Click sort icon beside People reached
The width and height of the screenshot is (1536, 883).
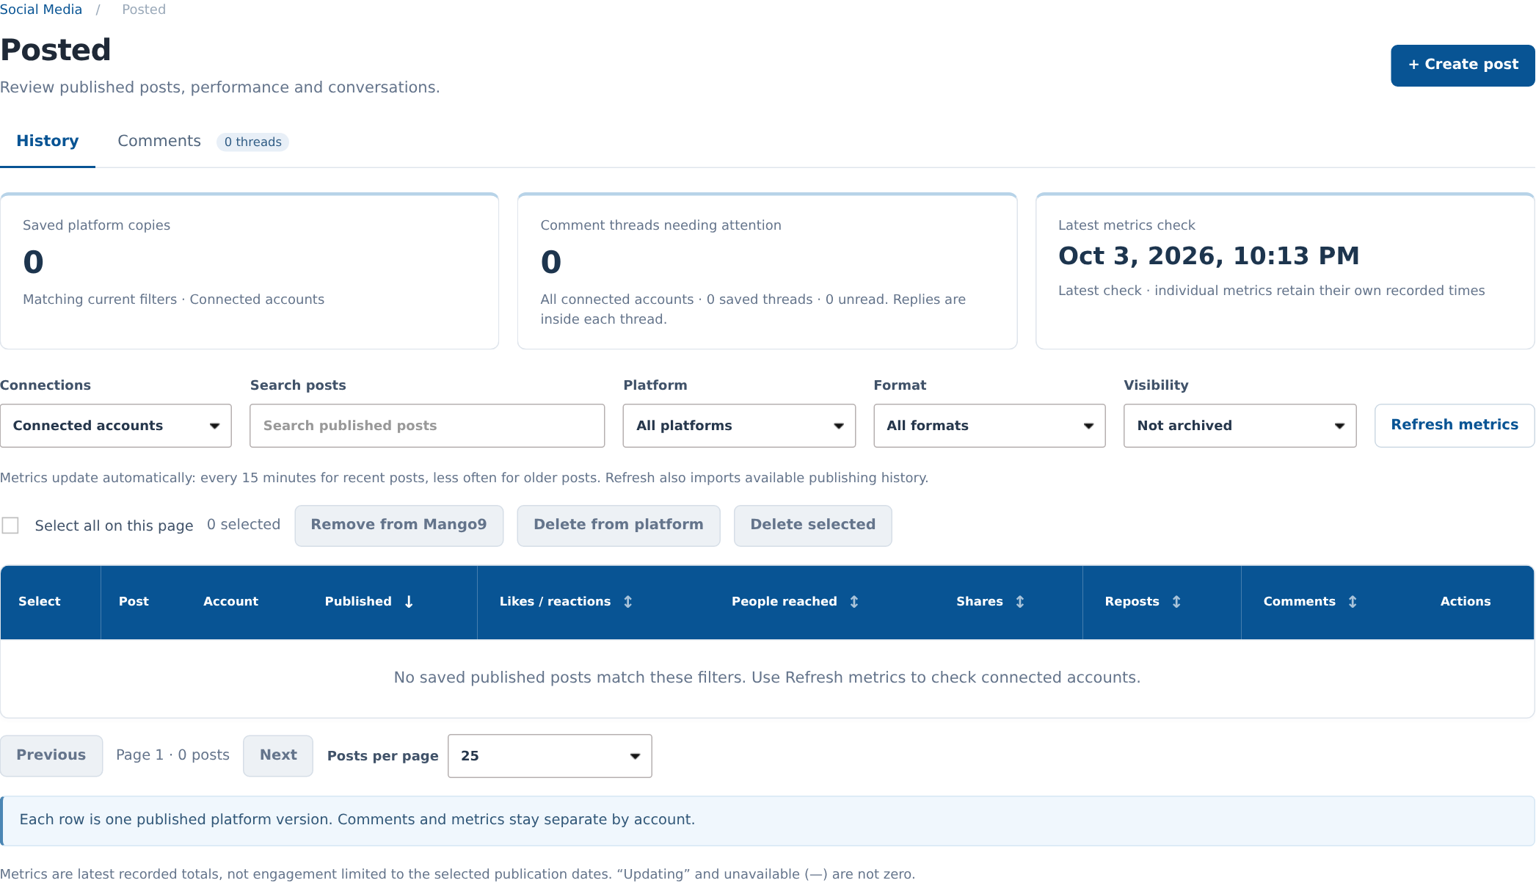854,602
